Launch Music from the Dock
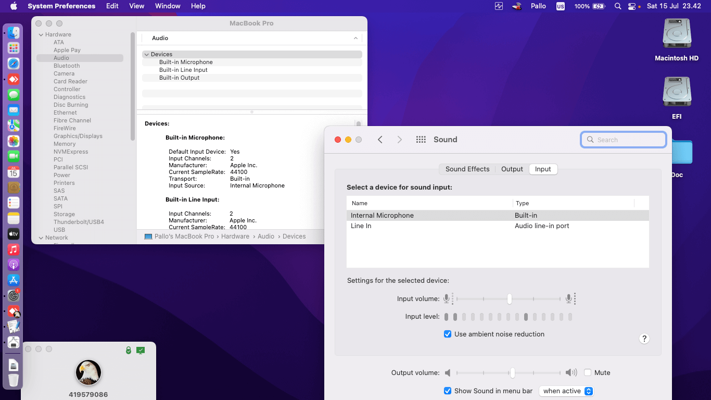 click(x=14, y=249)
